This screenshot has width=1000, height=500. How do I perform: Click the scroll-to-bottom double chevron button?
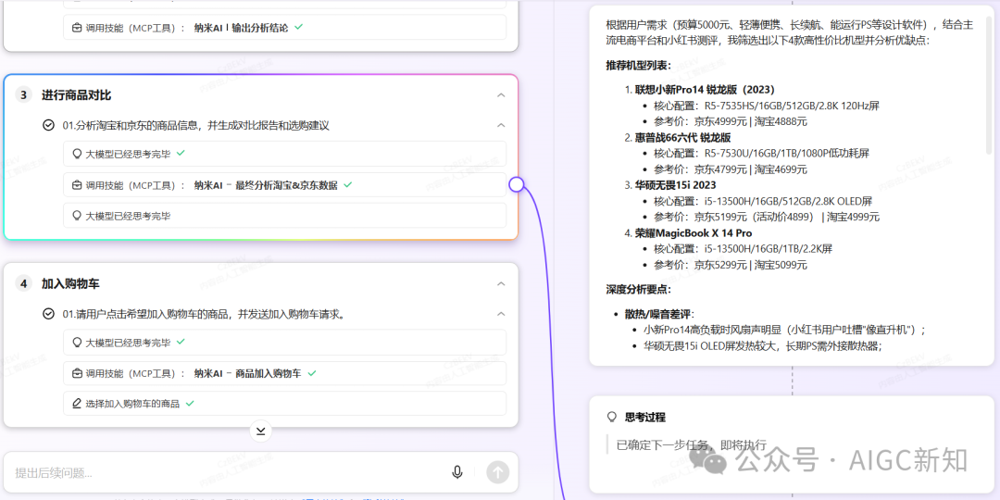(260, 431)
